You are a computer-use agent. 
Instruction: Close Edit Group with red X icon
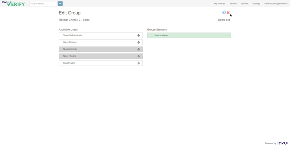(228, 13)
